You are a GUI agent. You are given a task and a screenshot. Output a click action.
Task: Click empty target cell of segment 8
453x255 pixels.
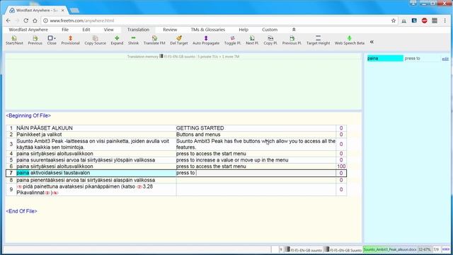pos(256,180)
